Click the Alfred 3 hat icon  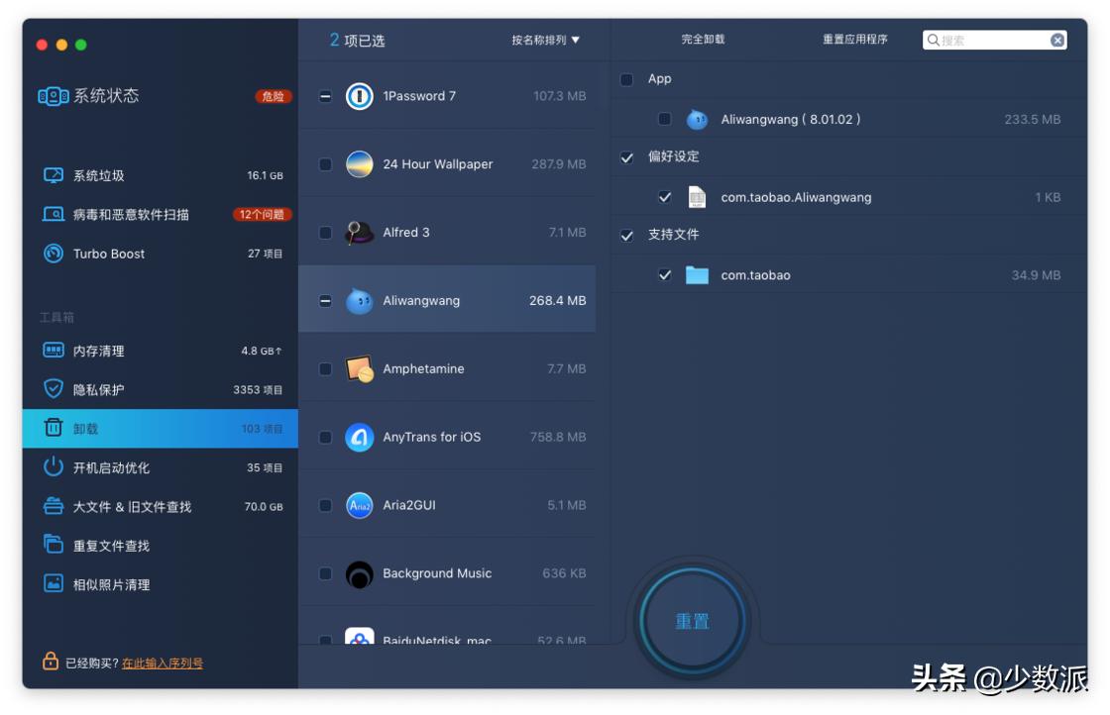[359, 232]
